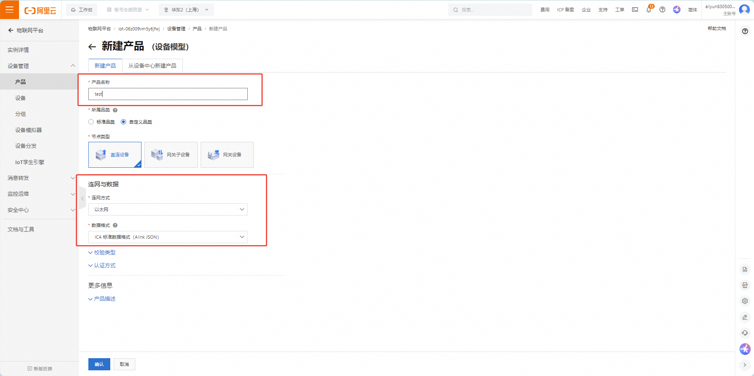Expand the 产品描述 section
This screenshot has height=376, width=754.
[x=102, y=299]
